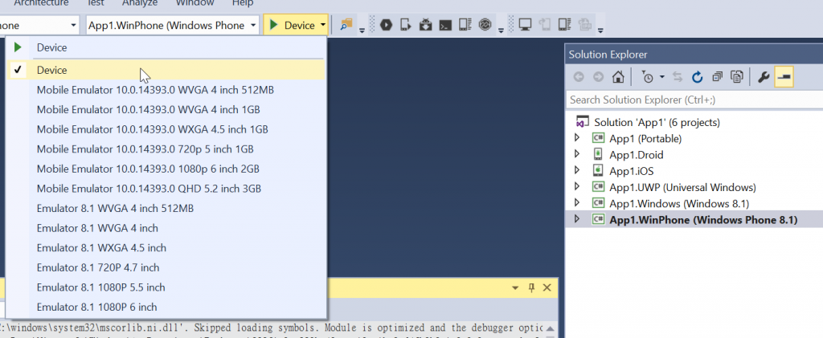Choose Emulator 8.1 WVGA 4 inch 512MB
The image size is (823, 338).
point(166,209)
